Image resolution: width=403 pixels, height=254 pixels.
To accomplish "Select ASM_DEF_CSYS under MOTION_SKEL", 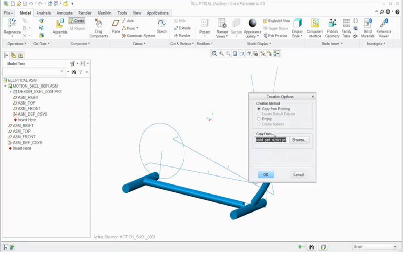I will point(30,114).
